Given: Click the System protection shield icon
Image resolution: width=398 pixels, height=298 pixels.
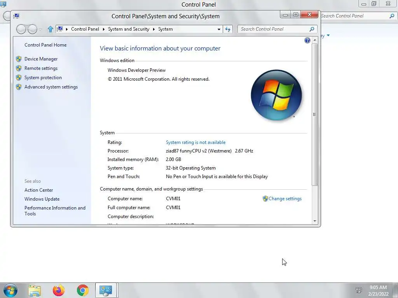Looking at the screenshot, I should [x=19, y=78].
